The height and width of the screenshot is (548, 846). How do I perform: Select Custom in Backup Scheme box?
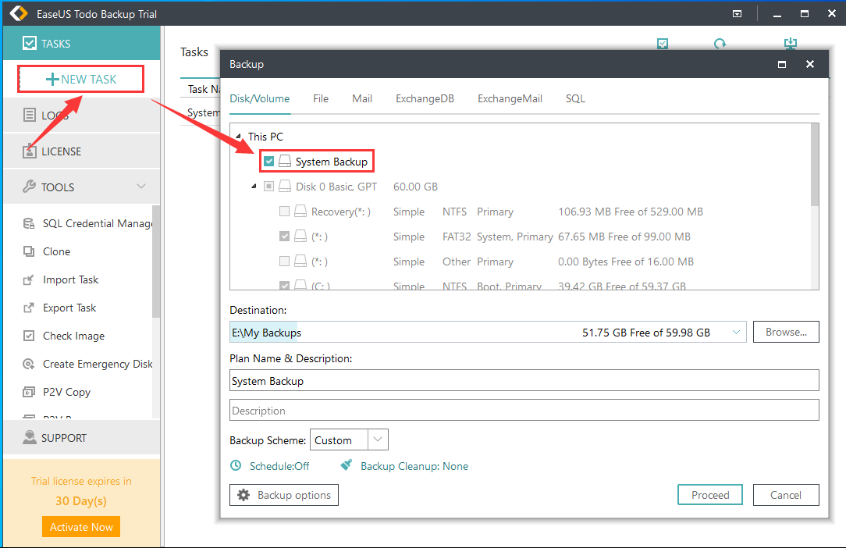[x=339, y=440]
